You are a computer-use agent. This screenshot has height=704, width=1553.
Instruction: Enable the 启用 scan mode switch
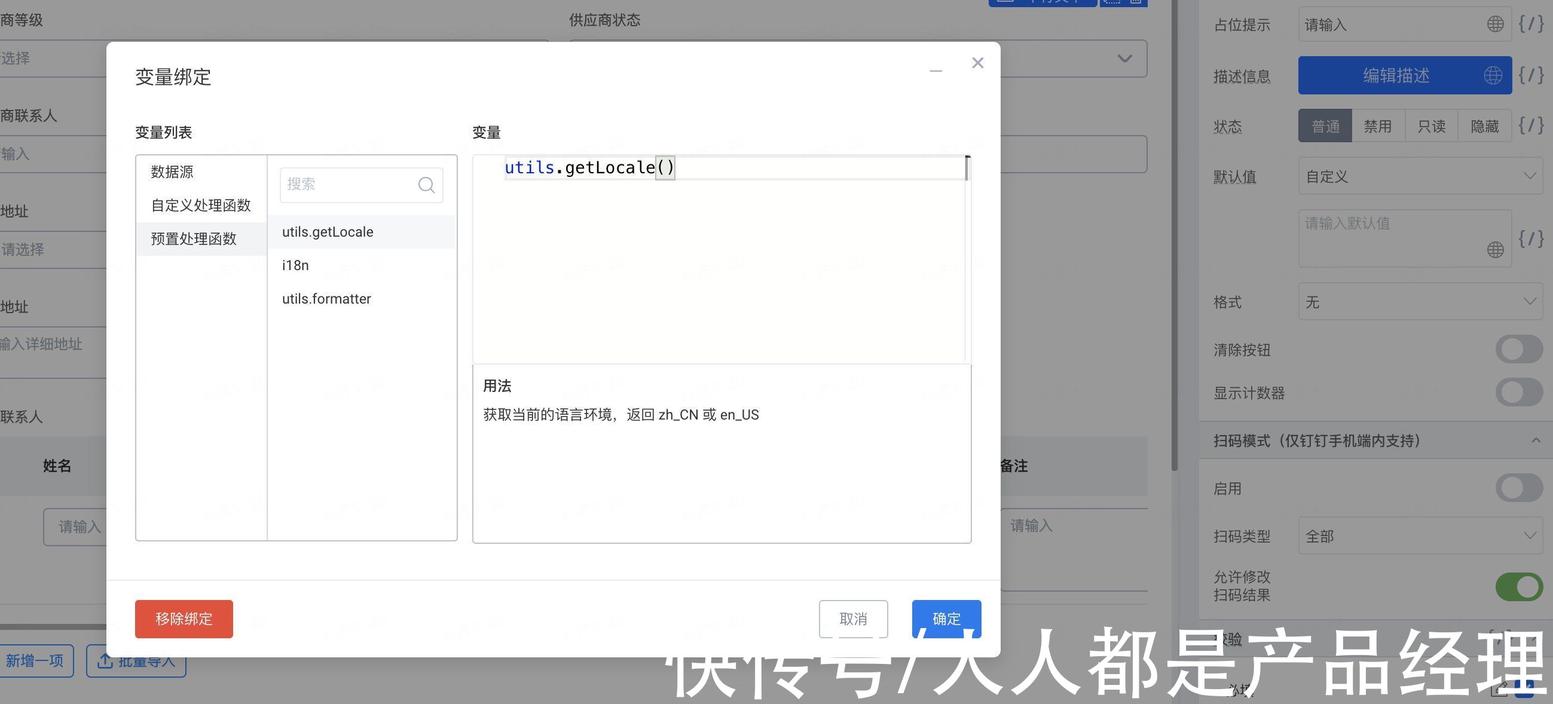coord(1519,488)
